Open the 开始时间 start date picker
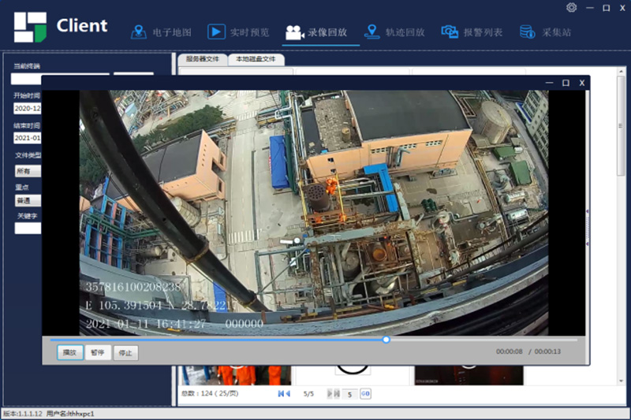The height and width of the screenshot is (420, 631). (x=28, y=108)
